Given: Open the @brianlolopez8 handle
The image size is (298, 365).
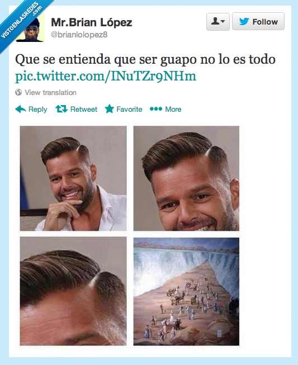Looking at the screenshot, I should [x=79, y=35].
